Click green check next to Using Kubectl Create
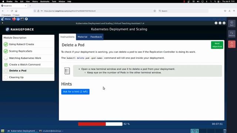Screen dimensions: 237x133 point(6,44)
